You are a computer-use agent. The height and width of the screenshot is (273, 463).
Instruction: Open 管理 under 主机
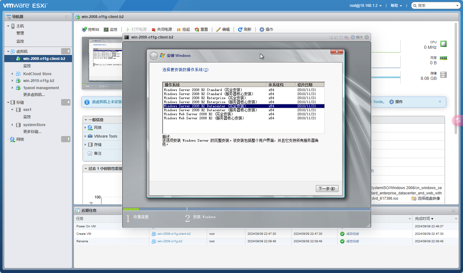(20, 33)
